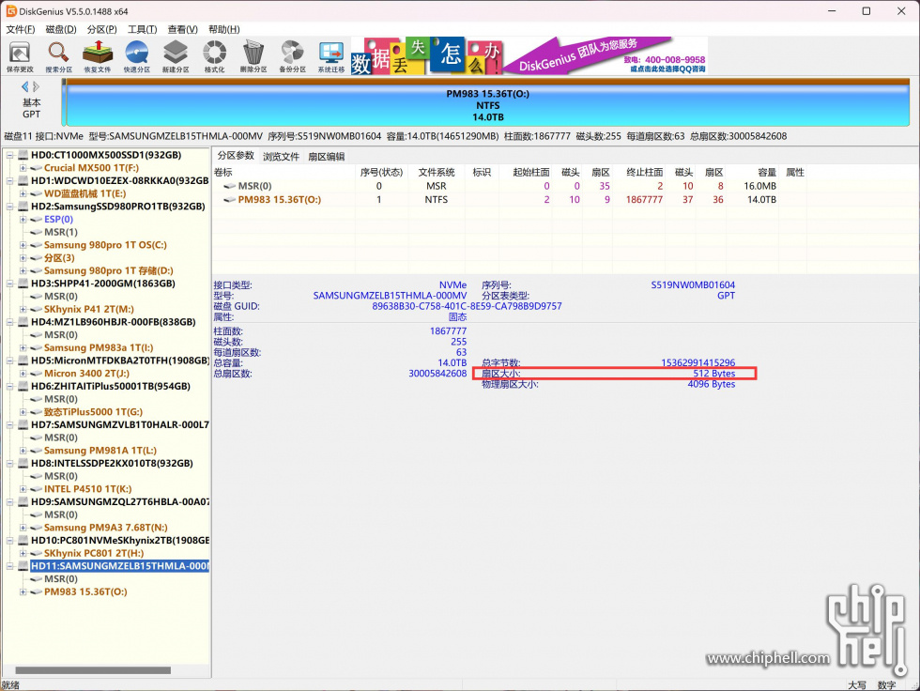Collapse the HD3 SHPP41-2000GM disk node
Image resolution: width=920 pixels, height=691 pixels.
pyautogui.click(x=10, y=284)
